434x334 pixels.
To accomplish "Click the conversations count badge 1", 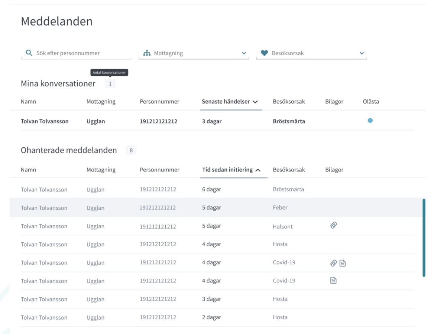I will tap(110, 84).
